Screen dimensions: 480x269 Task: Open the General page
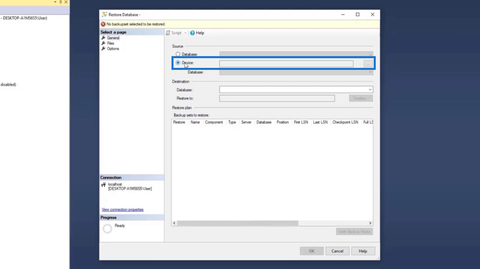pyautogui.click(x=113, y=38)
